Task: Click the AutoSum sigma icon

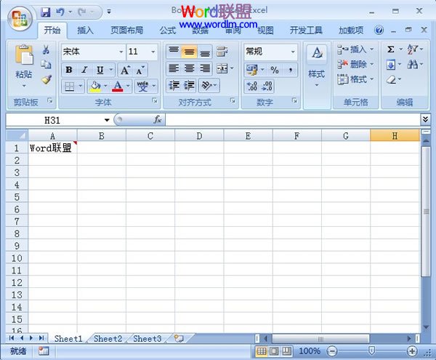Action: 391,49
